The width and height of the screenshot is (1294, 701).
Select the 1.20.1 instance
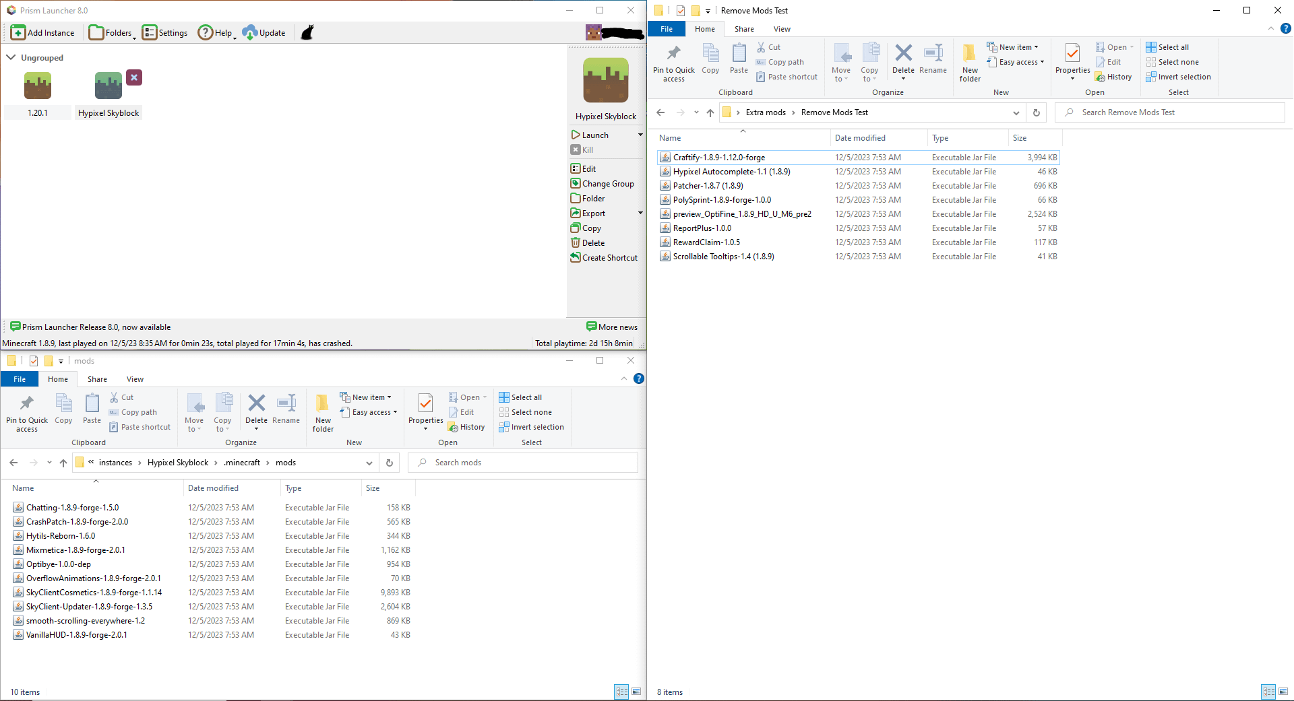[38, 95]
